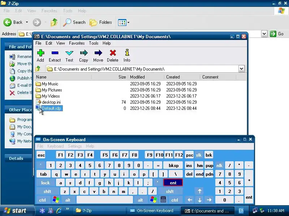This screenshot has width=289, height=216.
Task: Open the Favorites menu in 7-Zip
Action: click(77, 43)
